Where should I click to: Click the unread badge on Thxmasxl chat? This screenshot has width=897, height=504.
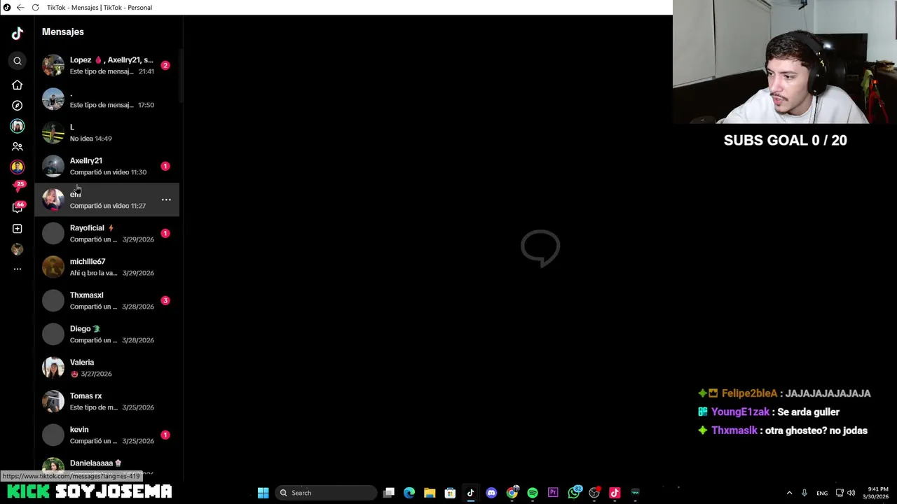pos(165,300)
